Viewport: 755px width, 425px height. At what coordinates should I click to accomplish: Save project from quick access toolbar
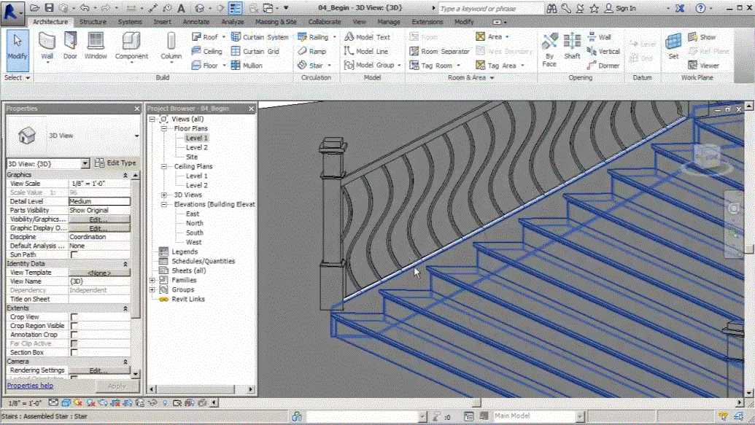pyautogui.click(x=49, y=8)
